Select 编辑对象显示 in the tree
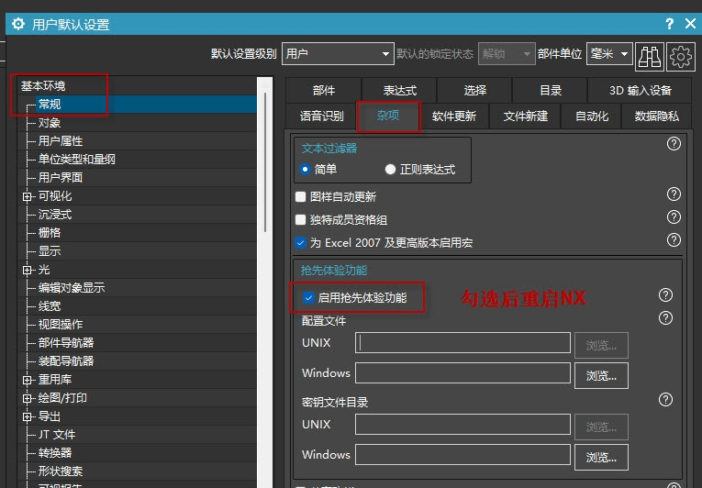Image resolution: width=702 pixels, height=488 pixels. [72, 288]
